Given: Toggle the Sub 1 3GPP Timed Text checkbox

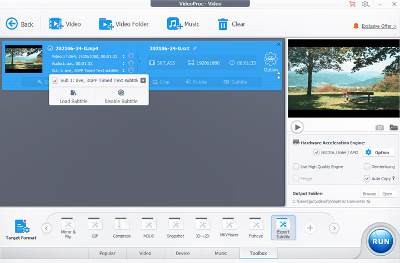Looking at the screenshot, I should (x=55, y=80).
